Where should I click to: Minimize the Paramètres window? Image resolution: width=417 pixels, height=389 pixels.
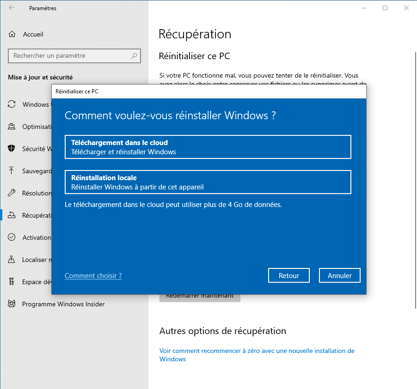(x=364, y=8)
